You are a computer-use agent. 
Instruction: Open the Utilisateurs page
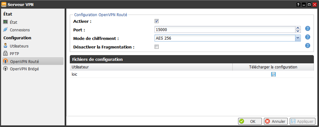[x=16, y=46]
